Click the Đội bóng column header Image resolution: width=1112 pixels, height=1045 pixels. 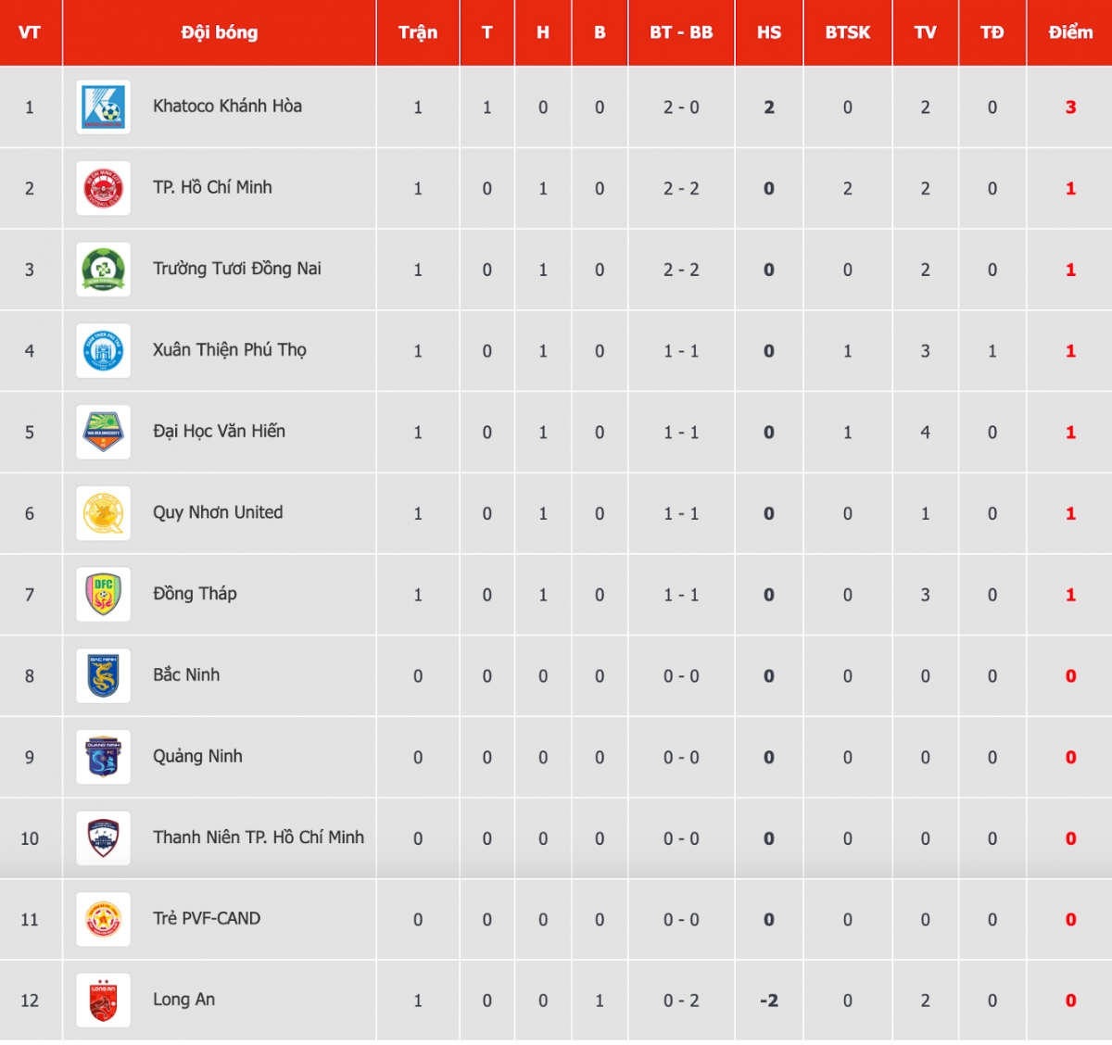[x=220, y=32]
